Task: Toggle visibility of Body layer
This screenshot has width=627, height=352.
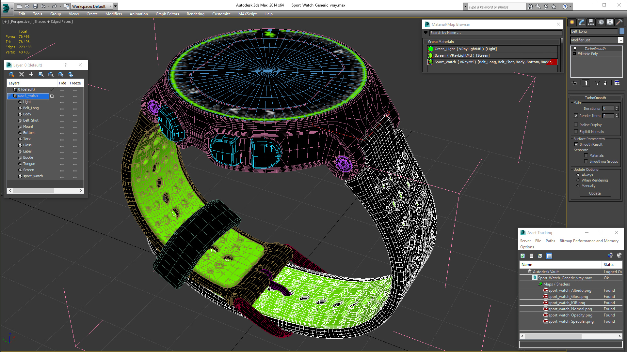Action: point(62,114)
